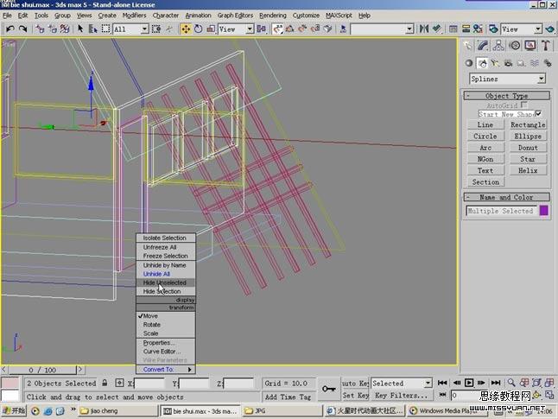Viewport: 558px width, 419px height.
Task: Choose Isolate Selection in context menu
Action: 166,238
